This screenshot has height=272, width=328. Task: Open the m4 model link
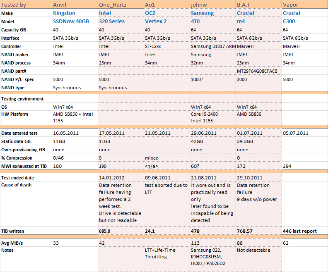241,21
